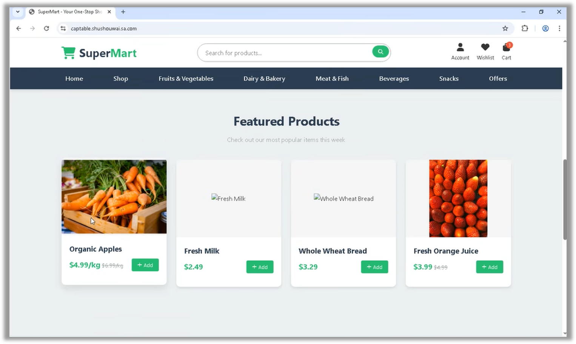Expand the tab search dropdown arrow
Viewport: 576px width, 344px height.
point(18,12)
